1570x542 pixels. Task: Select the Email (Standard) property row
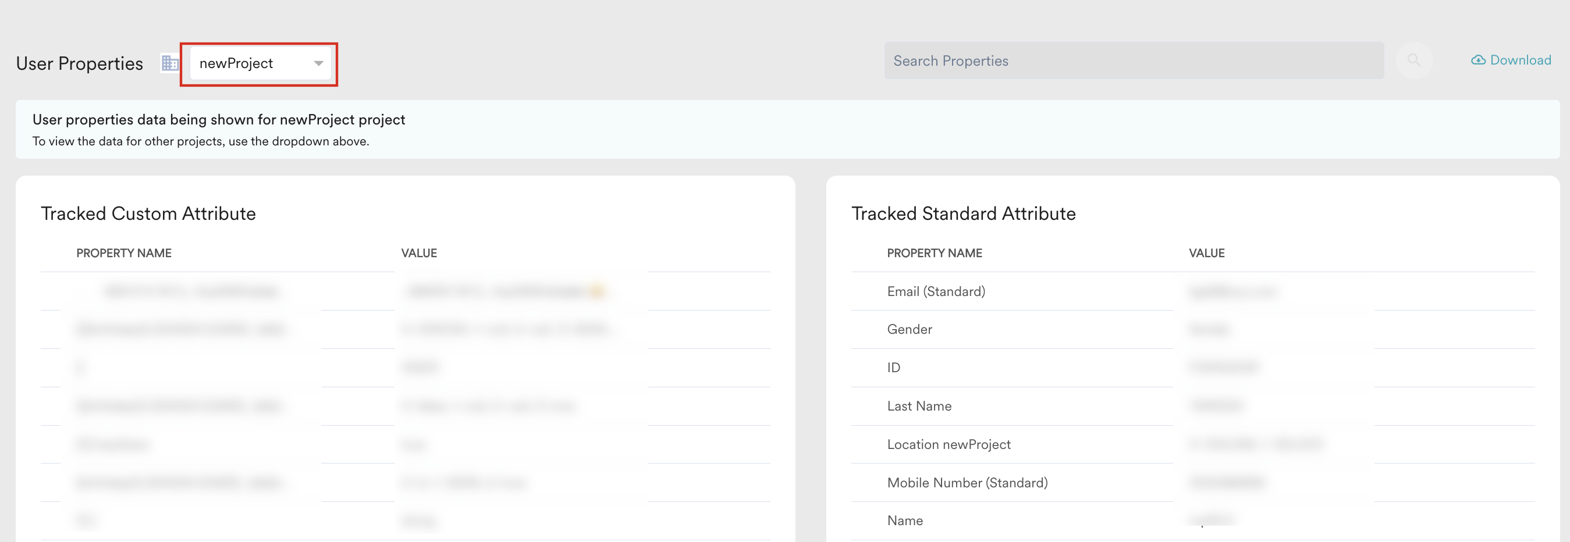(x=1193, y=292)
